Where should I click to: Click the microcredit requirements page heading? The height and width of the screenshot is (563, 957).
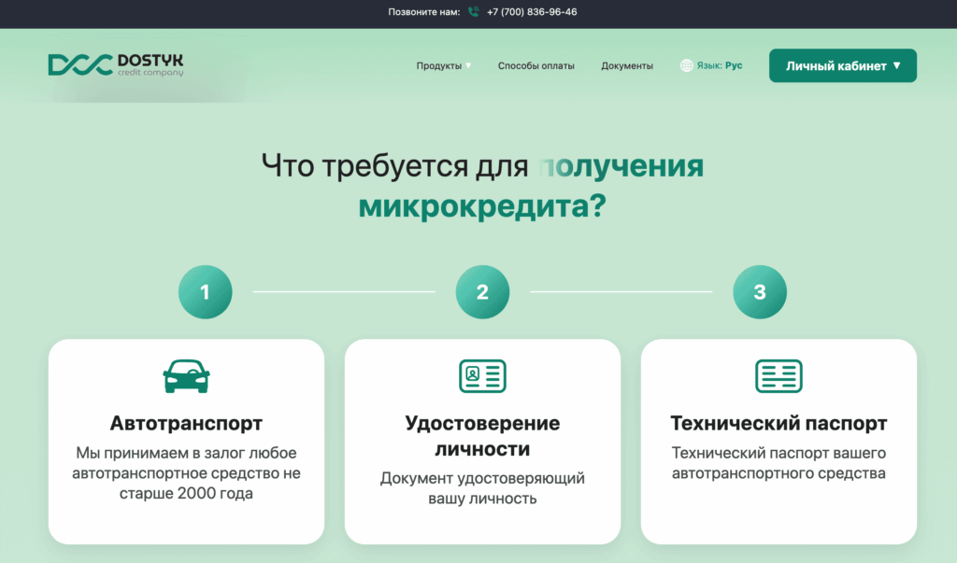(482, 186)
